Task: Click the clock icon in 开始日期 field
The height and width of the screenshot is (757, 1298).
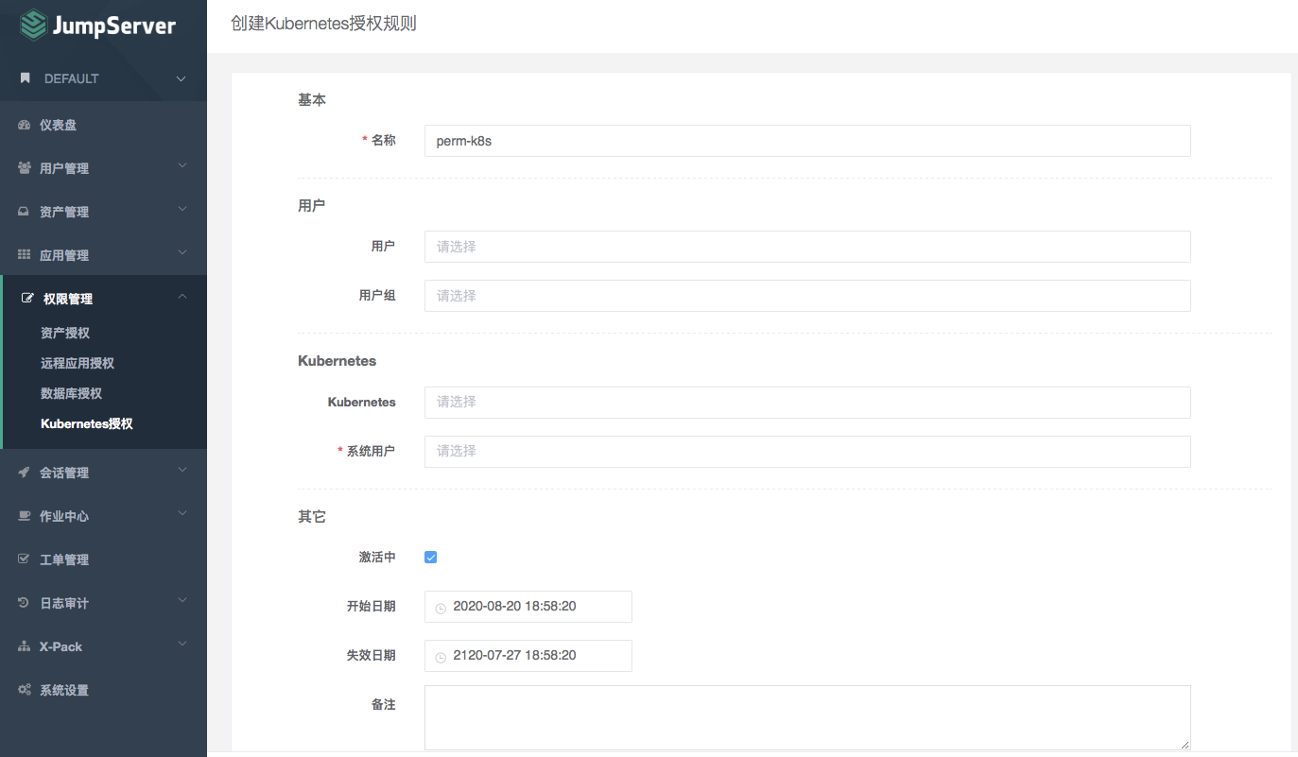Action: click(441, 608)
